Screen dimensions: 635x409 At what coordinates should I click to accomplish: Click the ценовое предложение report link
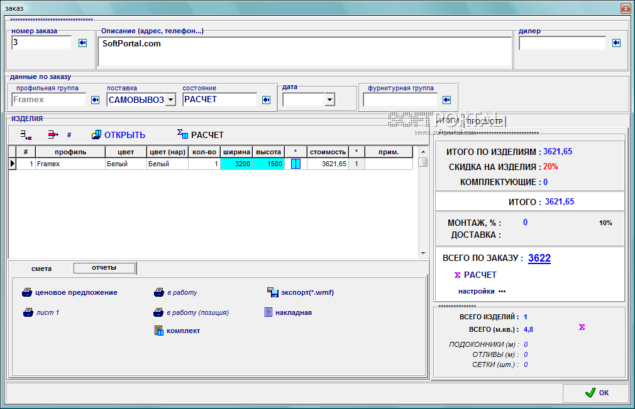76,292
